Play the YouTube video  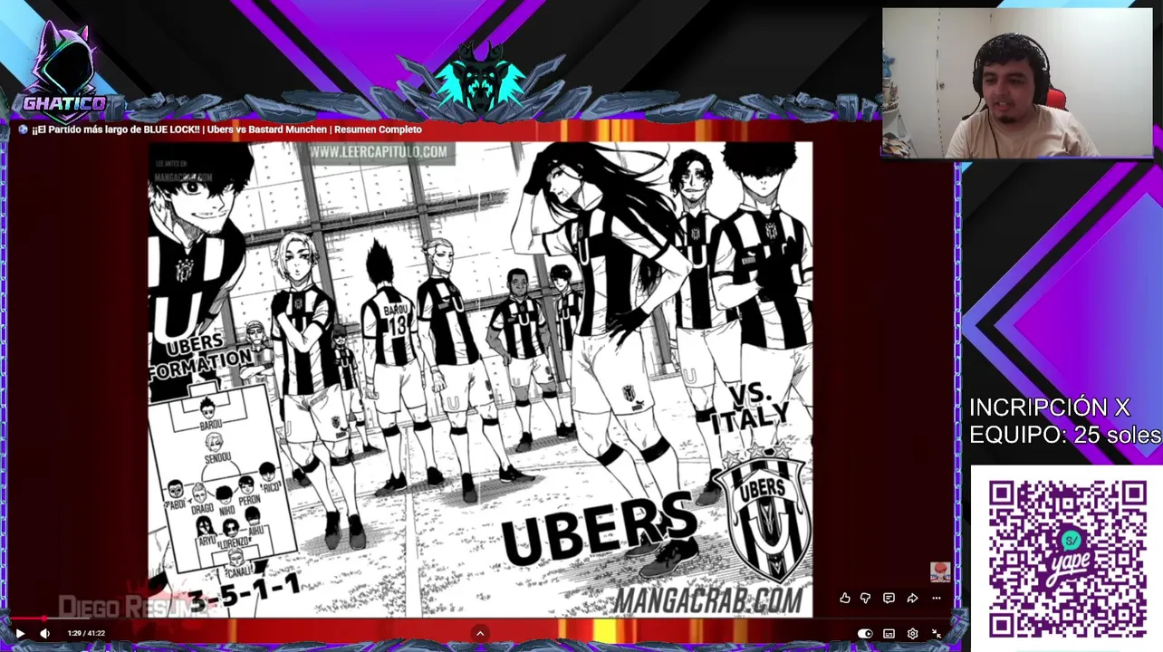point(20,634)
